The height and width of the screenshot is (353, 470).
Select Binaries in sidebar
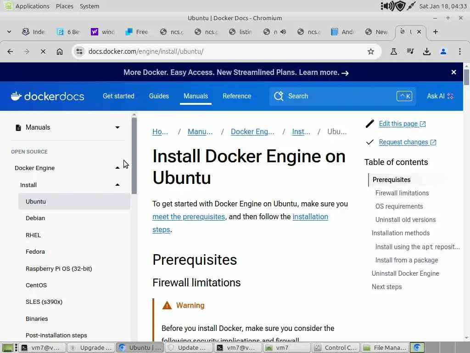click(37, 319)
